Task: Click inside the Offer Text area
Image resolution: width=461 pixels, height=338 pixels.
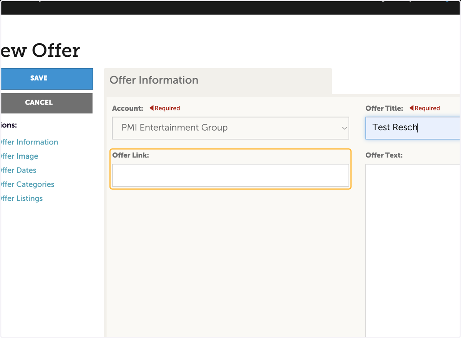Action: pyautogui.click(x=413, y=251)
